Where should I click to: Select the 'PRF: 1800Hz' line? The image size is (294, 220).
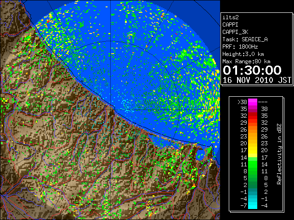click(x=240, y=47)
